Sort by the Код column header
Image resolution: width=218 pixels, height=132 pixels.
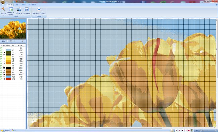click(13, 45)
